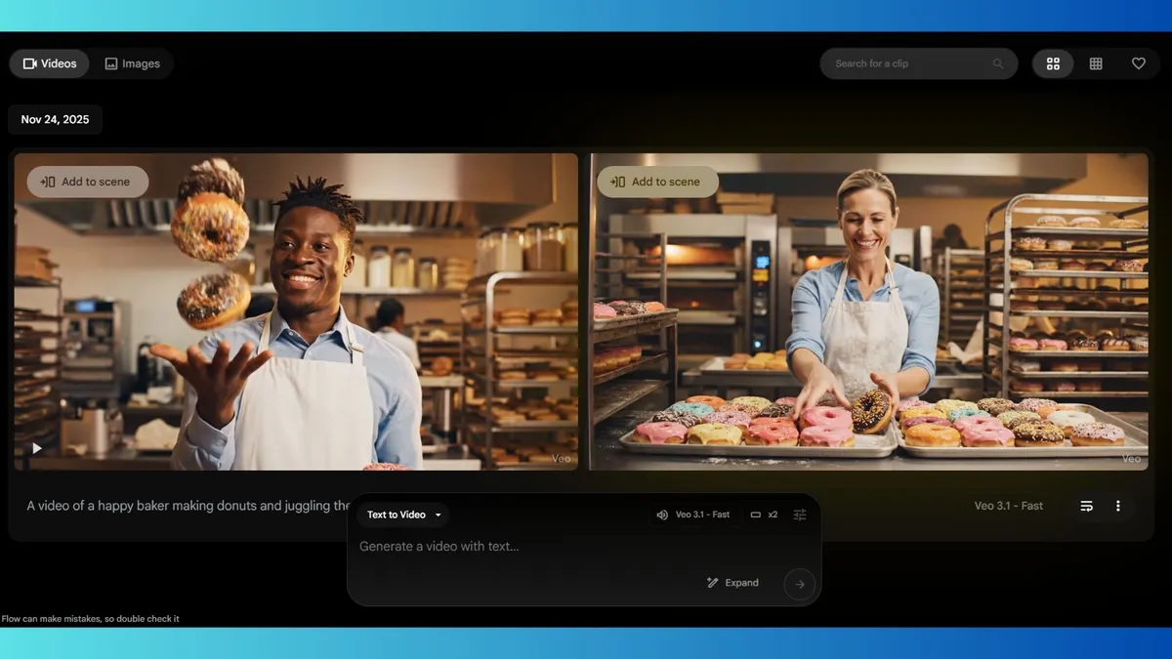1172x659 pixels.
Task: Click the magnifier icon in the search box
Action: pos(997,63)
